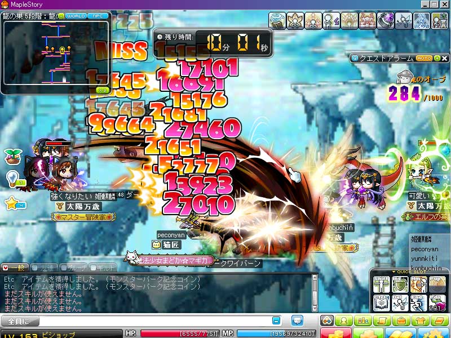Select the ギルド chat tab
Image resolution: width=451 pixels, height=338 pixels.
pyautogui.click(x=103, y=268)
